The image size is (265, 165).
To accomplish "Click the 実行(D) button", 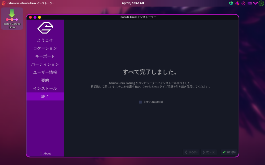I will [229, 152].
